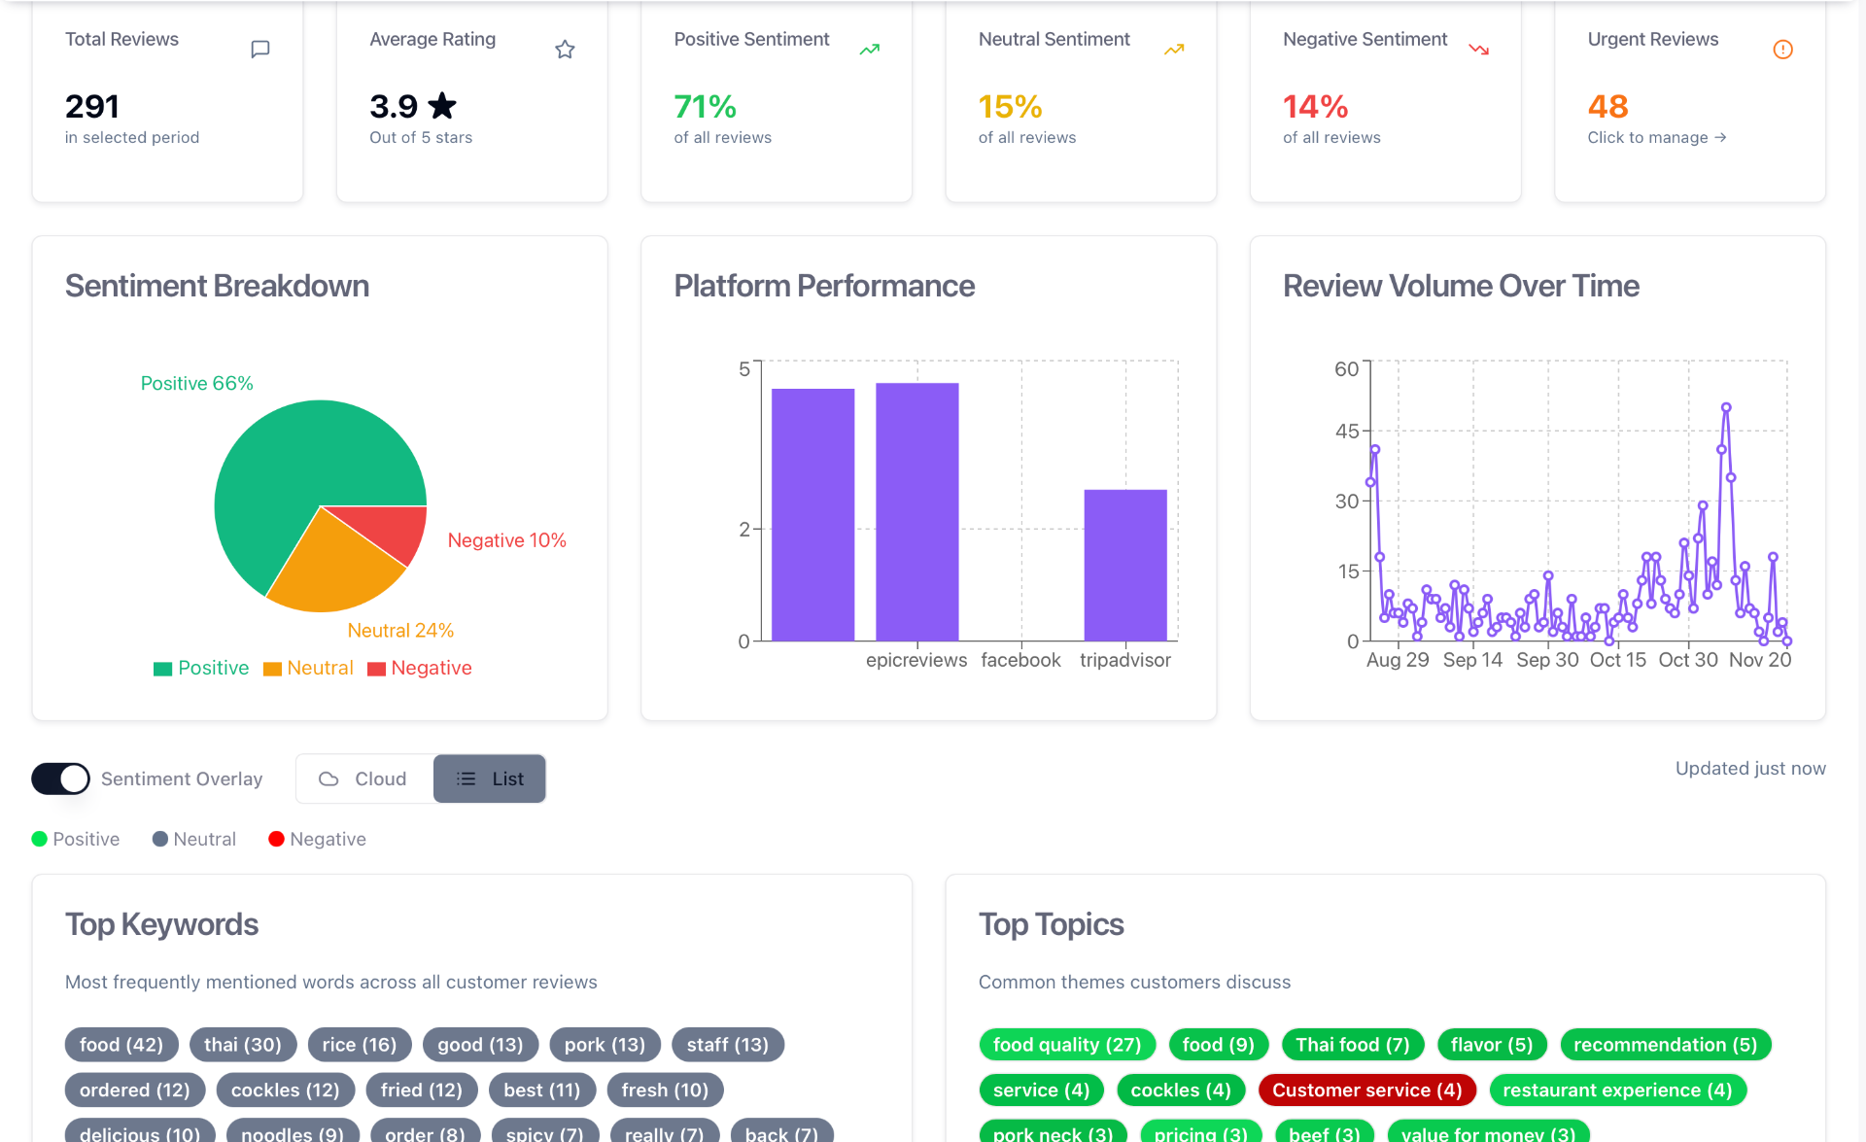Click the downward trend icon on Negative Sentiment
Screen dimensions: 1866x1142
click(1478, 49)
